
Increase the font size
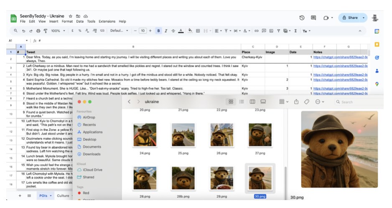[150, 31]
